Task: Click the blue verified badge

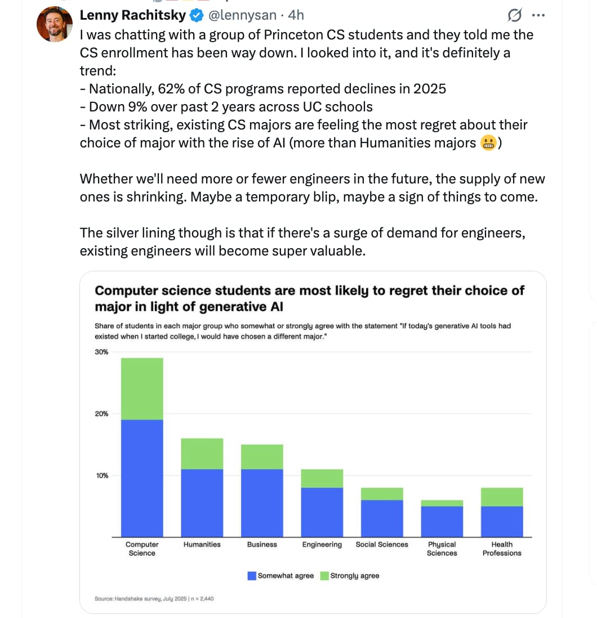Action: click(195, 15)
